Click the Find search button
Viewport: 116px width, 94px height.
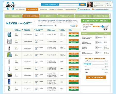click(x=82, y=5)
